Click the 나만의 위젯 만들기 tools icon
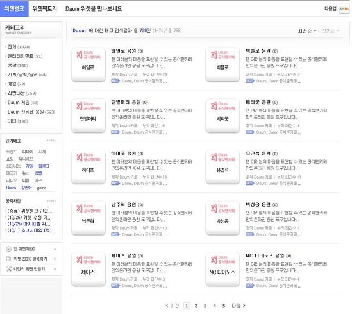Image resolution: width=352 pixels, height=314 pixels. (x=8, y=269)
